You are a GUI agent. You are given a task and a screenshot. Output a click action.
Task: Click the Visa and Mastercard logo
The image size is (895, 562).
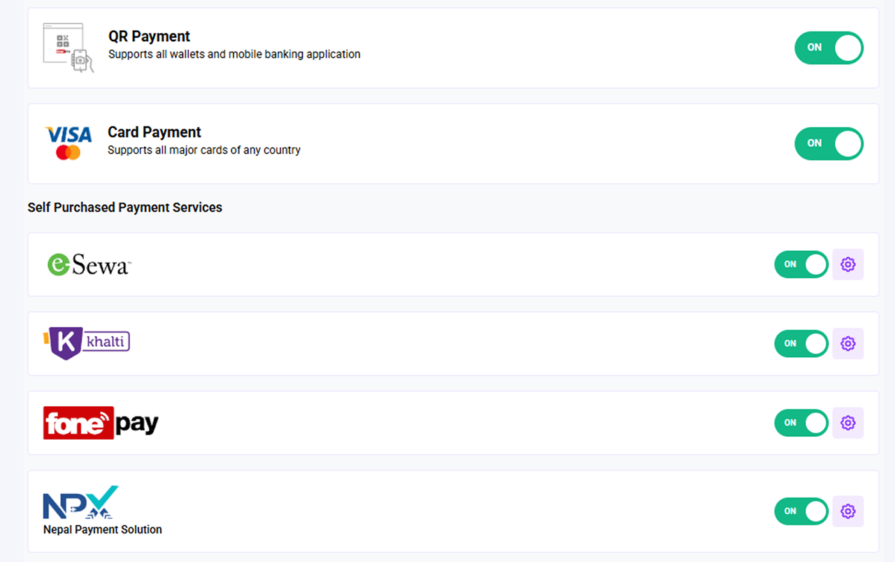pos(68,140)
